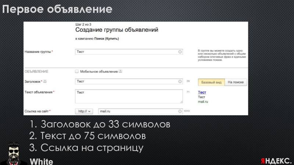The width and height of the screenshot is (294, 165).
Task: Switch to На поиске preview tab
Action: [x=236, y=82]
